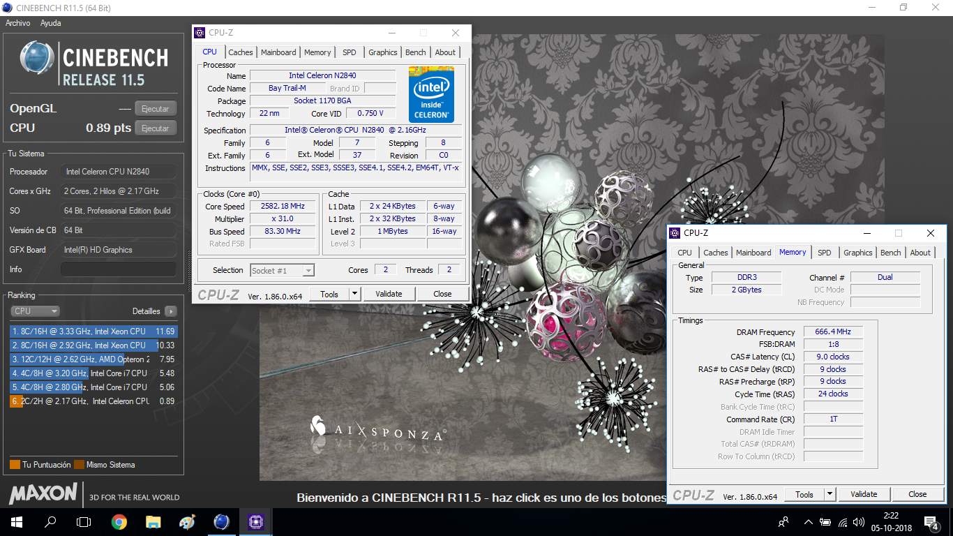Switch to Caches tab in CPU-Z CPU window
Viewport: 953px width, 536px height.
click(241, 52)
